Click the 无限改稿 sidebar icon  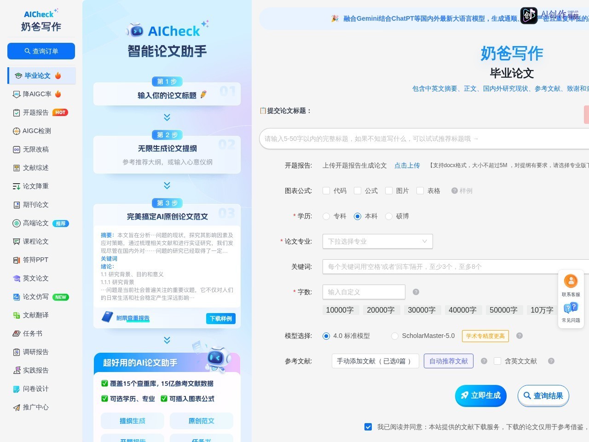[17, 150]
